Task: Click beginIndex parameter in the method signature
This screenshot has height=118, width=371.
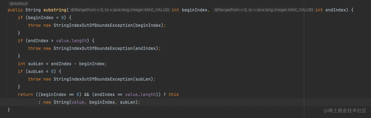Action: coord(194,10)
